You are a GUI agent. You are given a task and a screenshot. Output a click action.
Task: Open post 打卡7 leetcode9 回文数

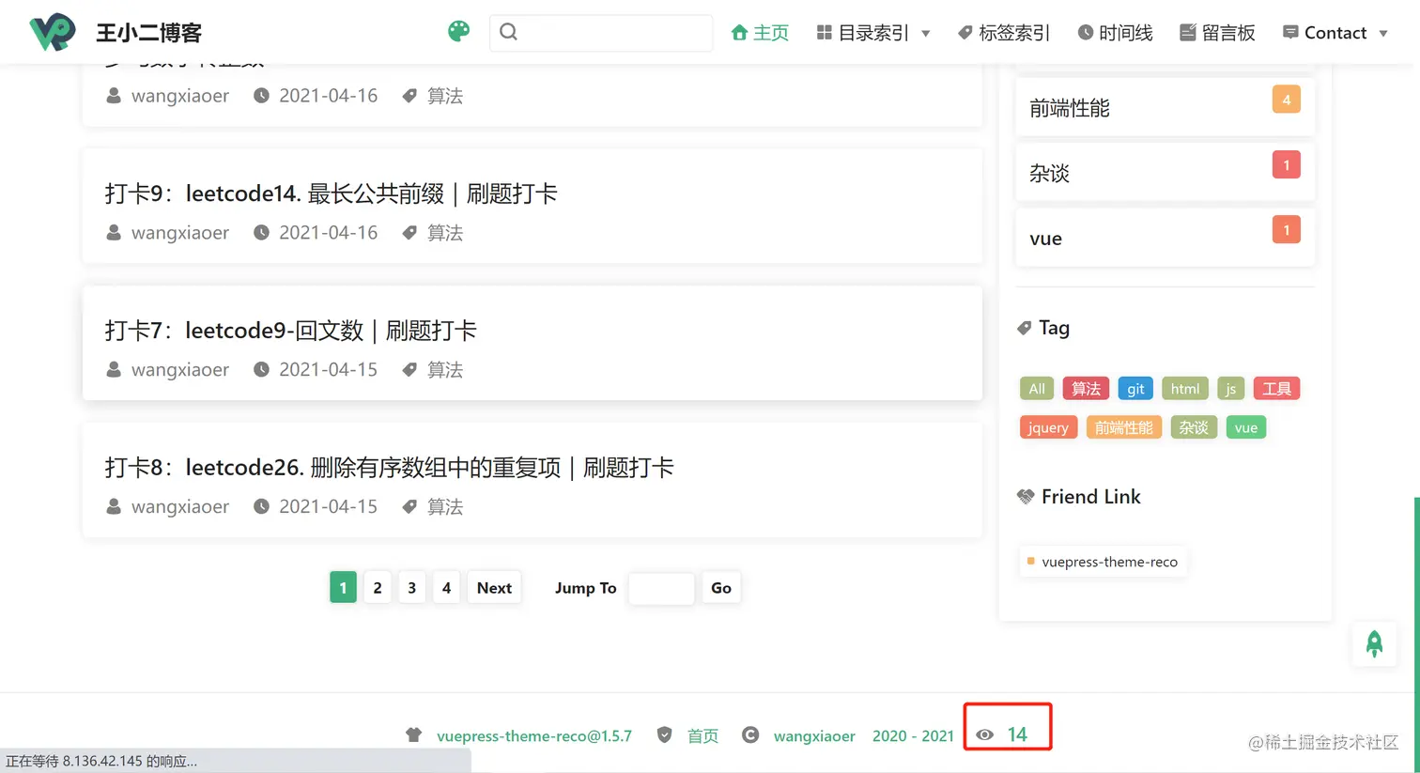point(290,331)
